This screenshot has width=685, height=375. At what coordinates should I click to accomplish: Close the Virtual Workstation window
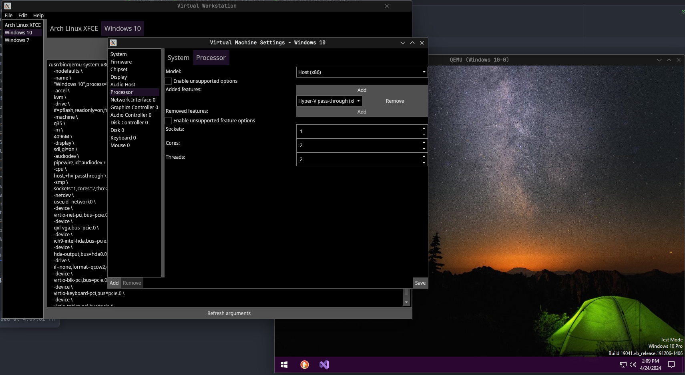[387, 6]
